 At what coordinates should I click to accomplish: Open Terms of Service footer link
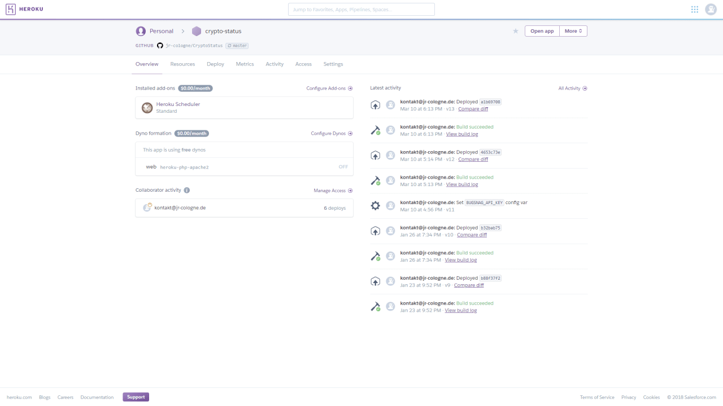pyautogui.click(x=597, y=397)
